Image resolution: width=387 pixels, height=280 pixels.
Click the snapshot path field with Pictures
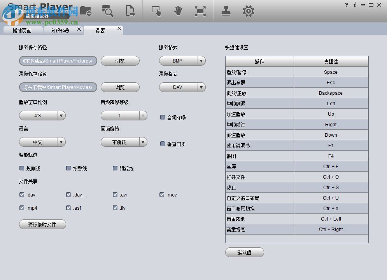(58, 61)
